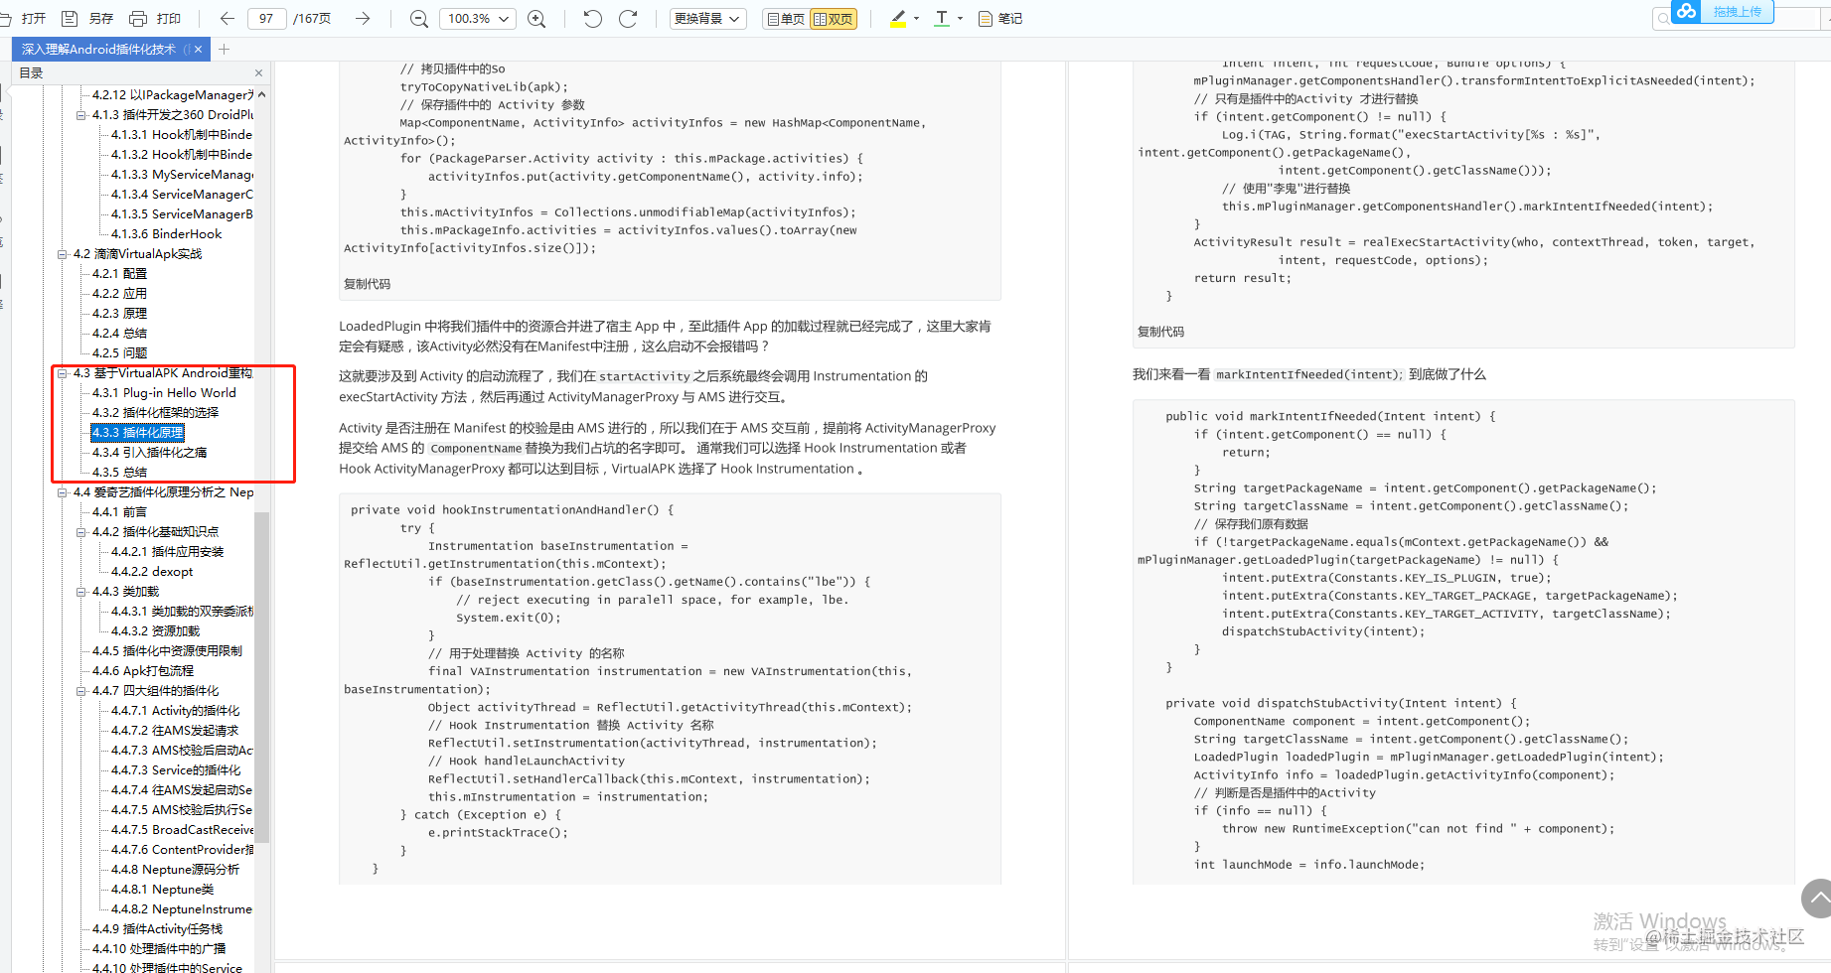The width and height of the screenshot is (1831, 973).
Task: Open outline item 4.3.3 插件化原理
Action: pos(137,433)
